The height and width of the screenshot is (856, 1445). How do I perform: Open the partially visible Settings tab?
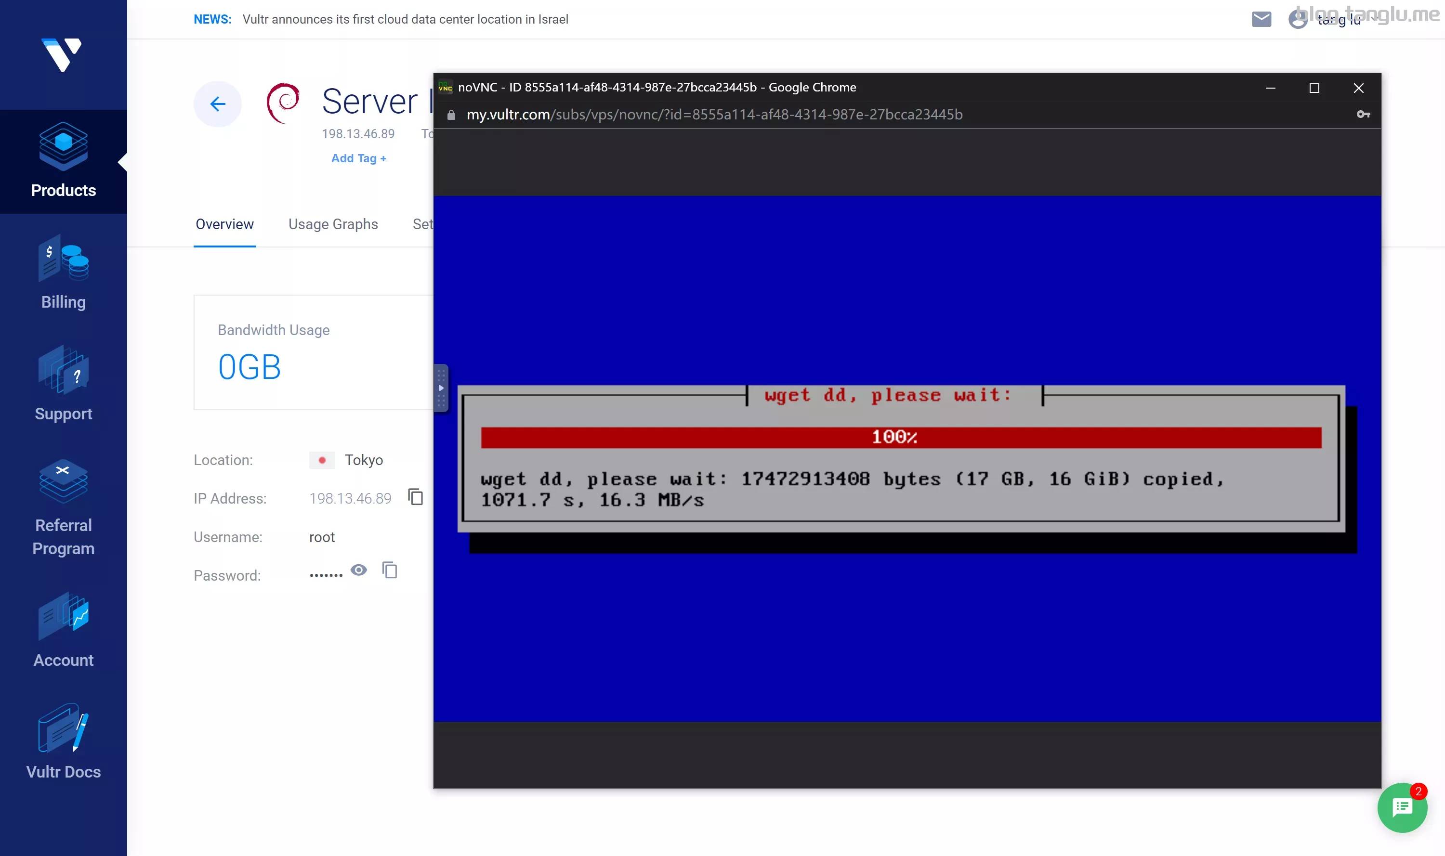tap(424, 224)
